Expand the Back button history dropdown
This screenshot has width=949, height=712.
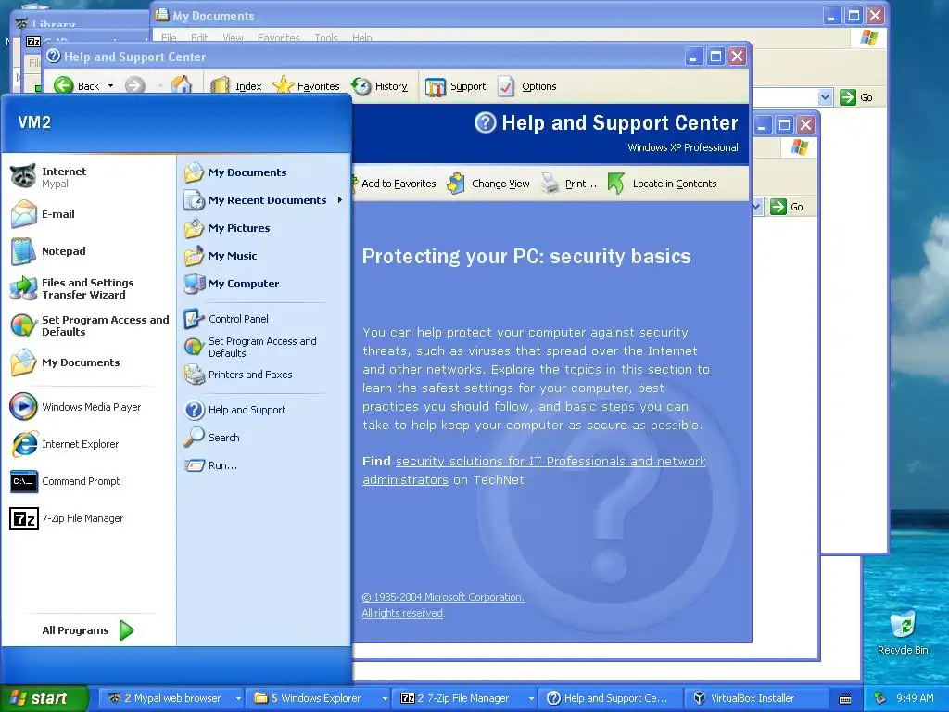coord(111,86)
